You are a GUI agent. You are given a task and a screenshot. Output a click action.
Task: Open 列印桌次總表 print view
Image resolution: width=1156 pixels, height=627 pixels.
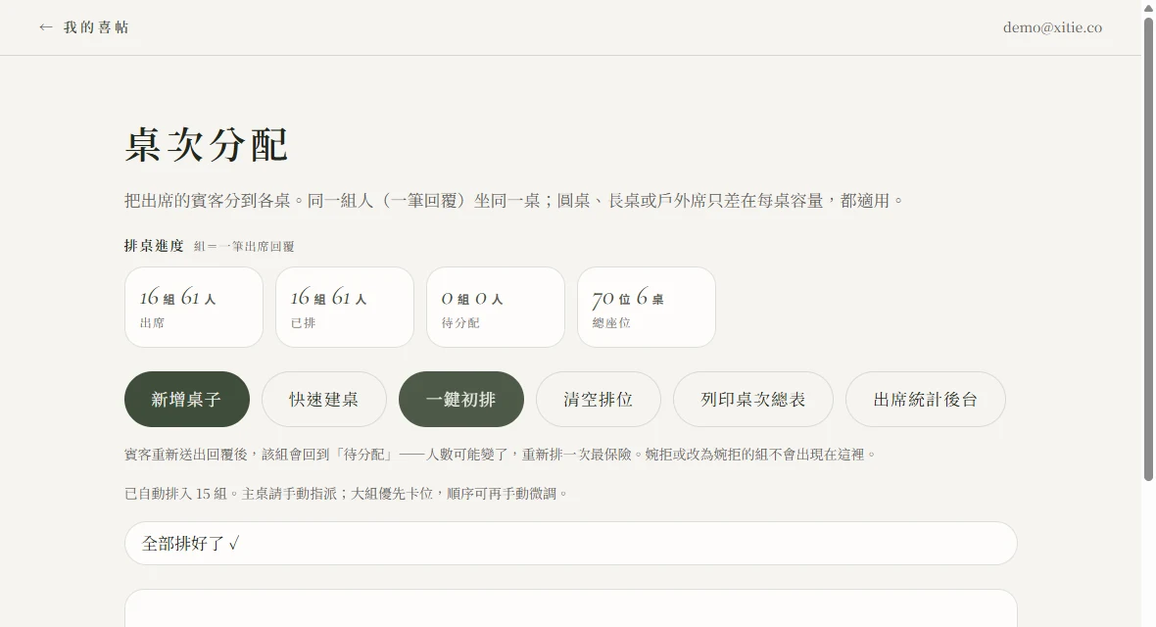click(752, 399)
